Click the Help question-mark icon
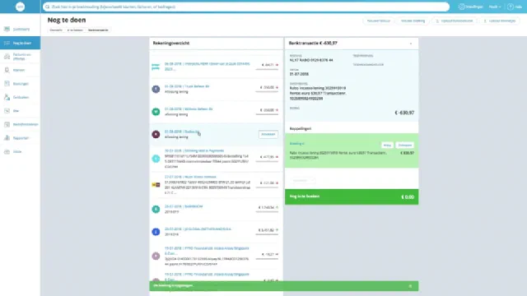The image size is (527, 296). point(511,7)
